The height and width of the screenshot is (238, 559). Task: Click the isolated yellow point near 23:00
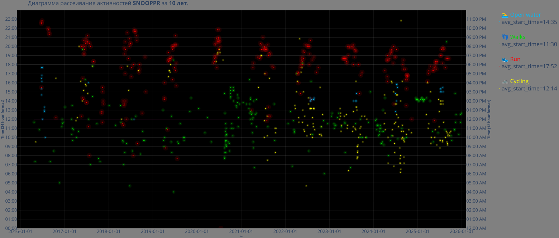[401, 21]
